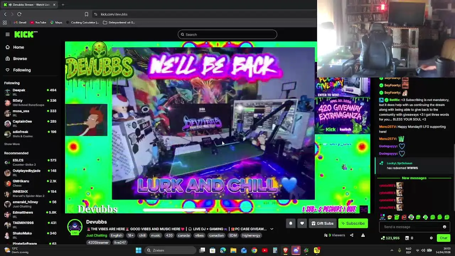
Task: Click the Gift Subs button
Action: [322, 223]
